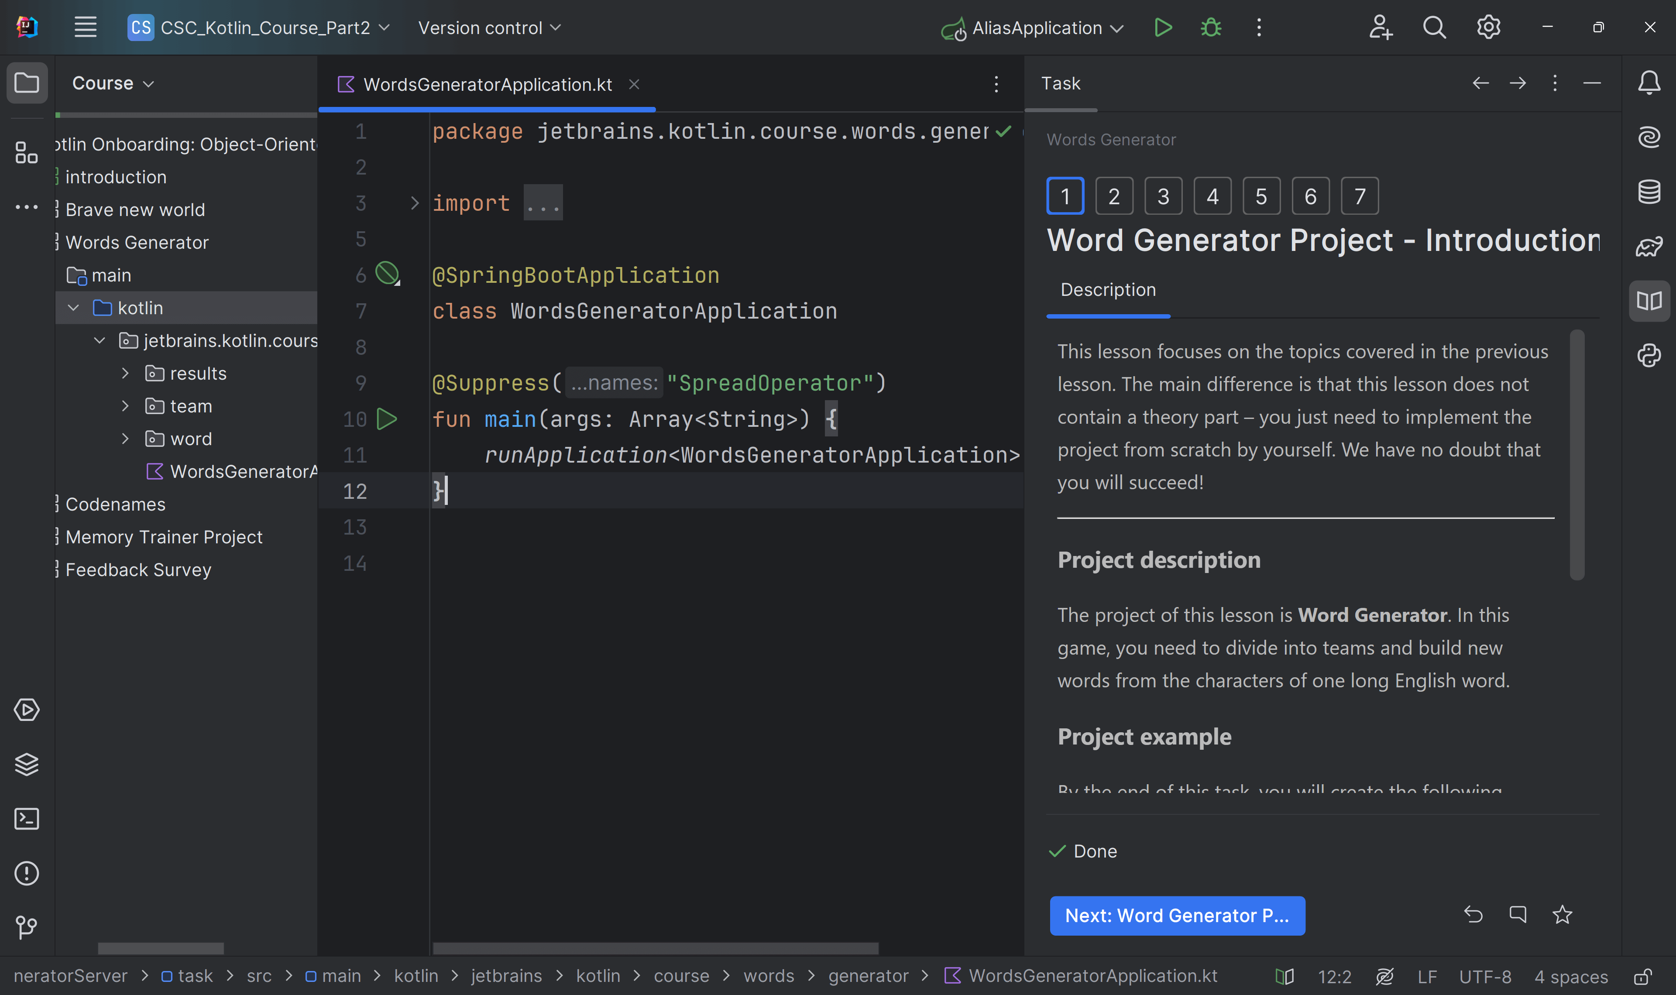Run main function from the gutter play icon

pos(388,419)
